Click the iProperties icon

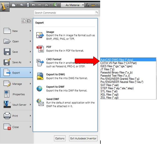coord(7,94)
